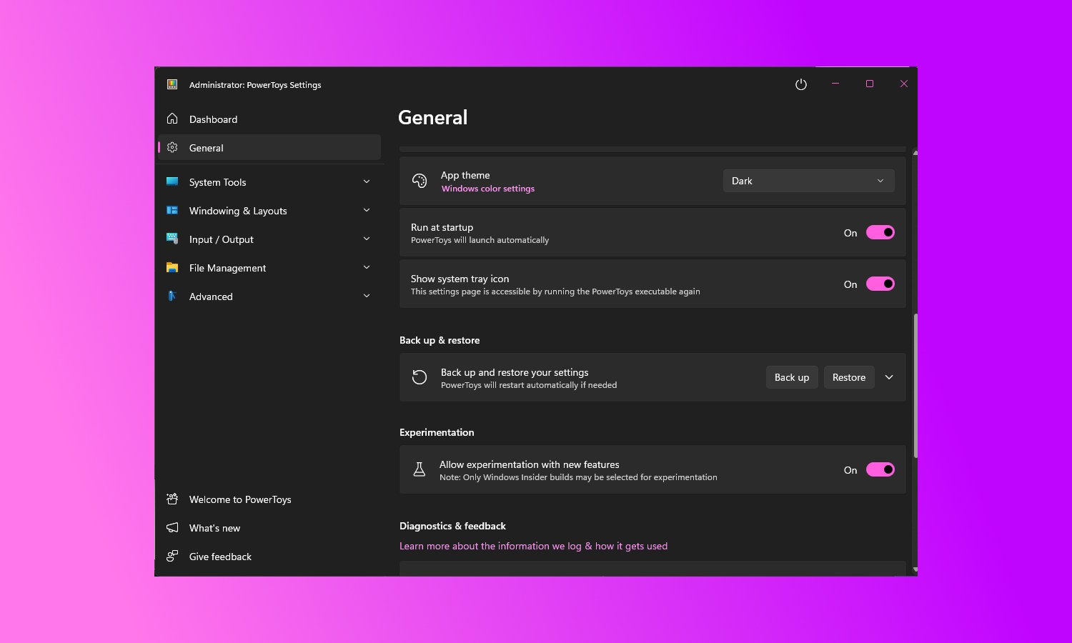Click the Dashboard home icon

(x=172, y=119)
